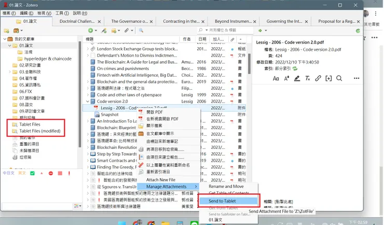Select the 重覆的項目 duplicate items folder
The height and width of the screenshot is (225, 384).
[29, 144]
